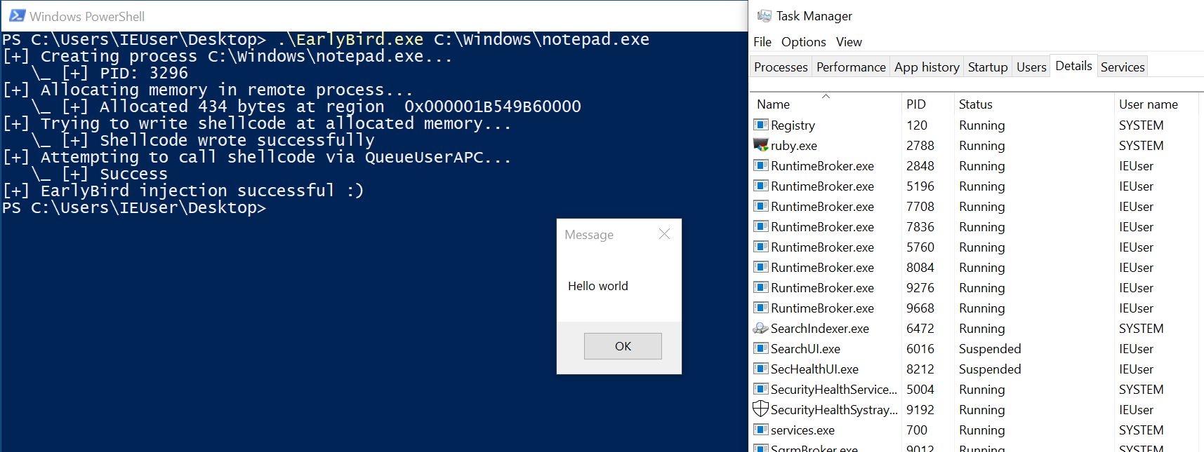Image resolution: width=1204 pixels, height=452 pixels.
Task: Click the SearchUI.exe process icon
Action: (760, 348)
